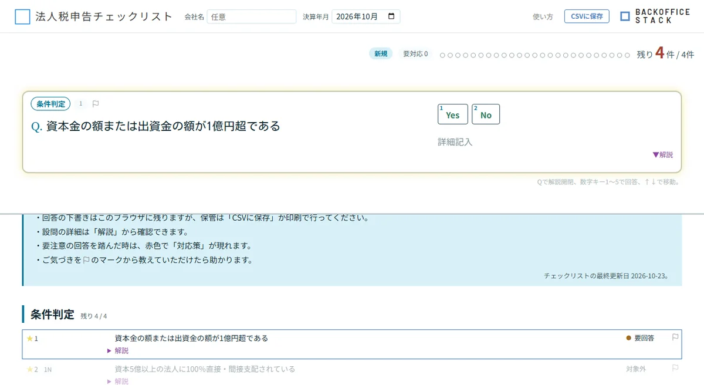Expand ▶解説 under row 2 資本5億以上
This screenshot has height=385, width=704.
click(x=118, y=381)
